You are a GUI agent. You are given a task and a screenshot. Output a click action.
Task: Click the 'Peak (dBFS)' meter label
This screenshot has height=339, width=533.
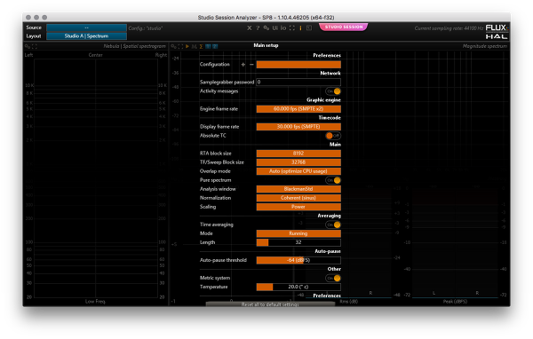click(x=455, y=302)
